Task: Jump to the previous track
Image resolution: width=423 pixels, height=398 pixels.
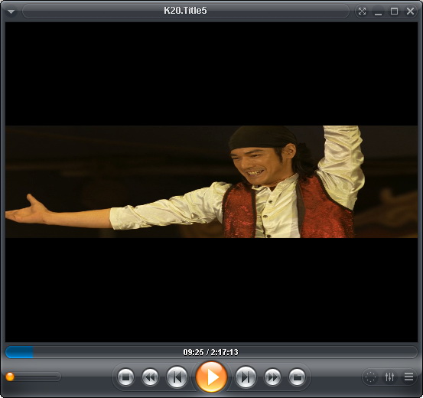Action: 177,377
